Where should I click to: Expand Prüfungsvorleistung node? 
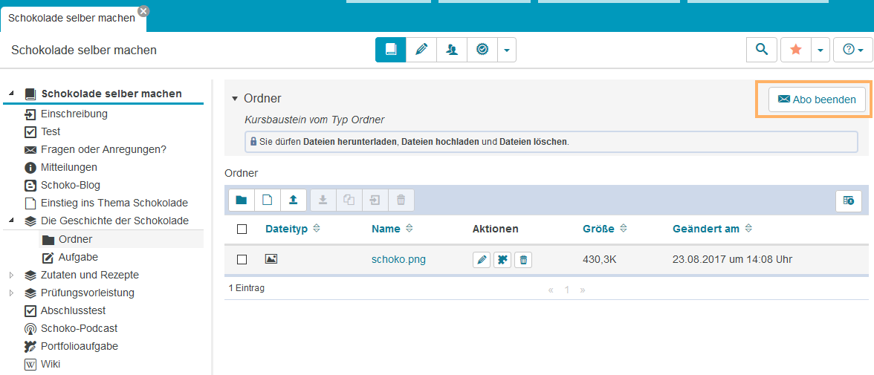[12, 293]
